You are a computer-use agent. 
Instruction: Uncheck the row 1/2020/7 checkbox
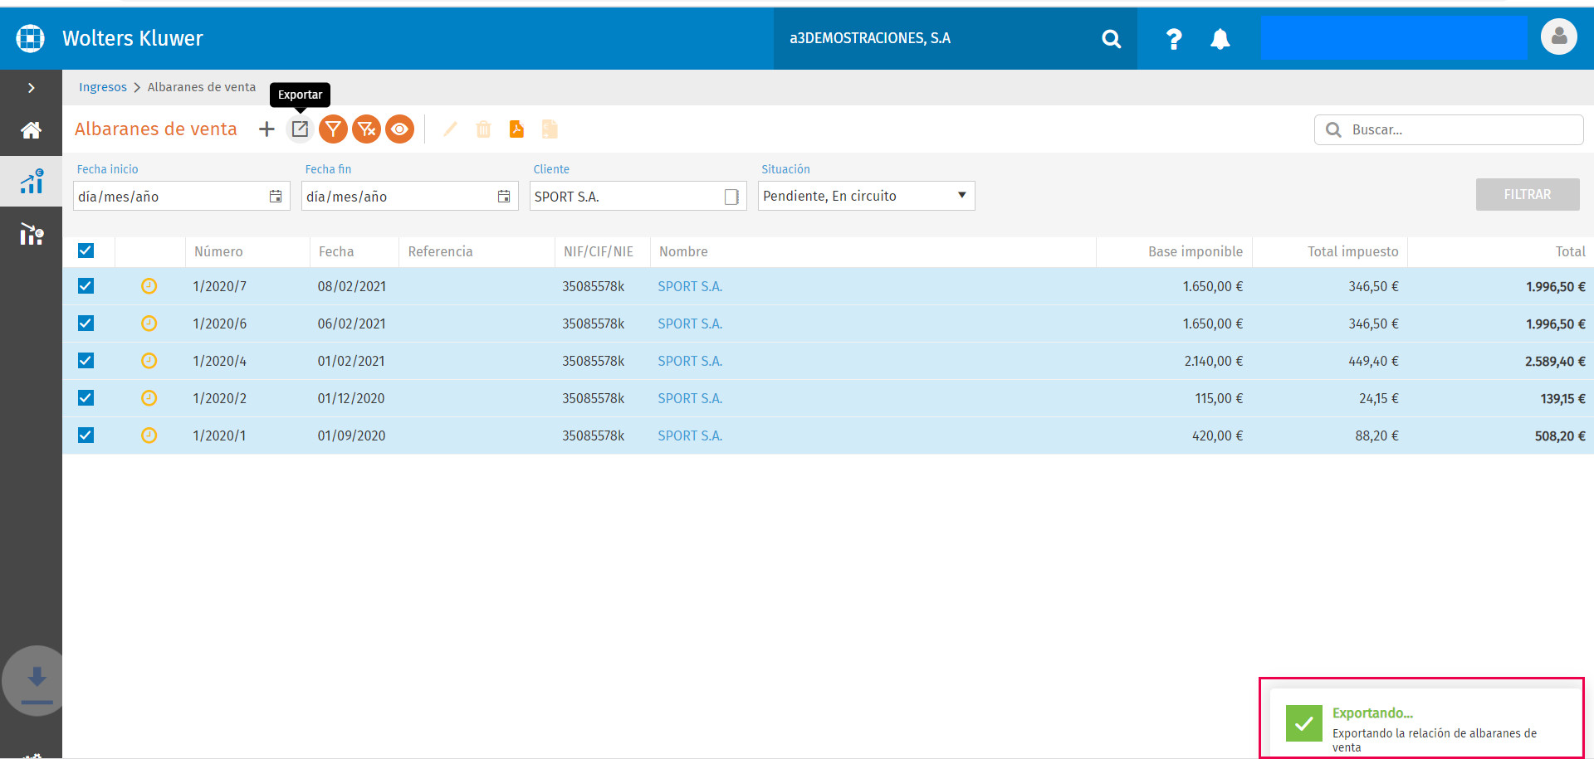click(x=86, y=286)
